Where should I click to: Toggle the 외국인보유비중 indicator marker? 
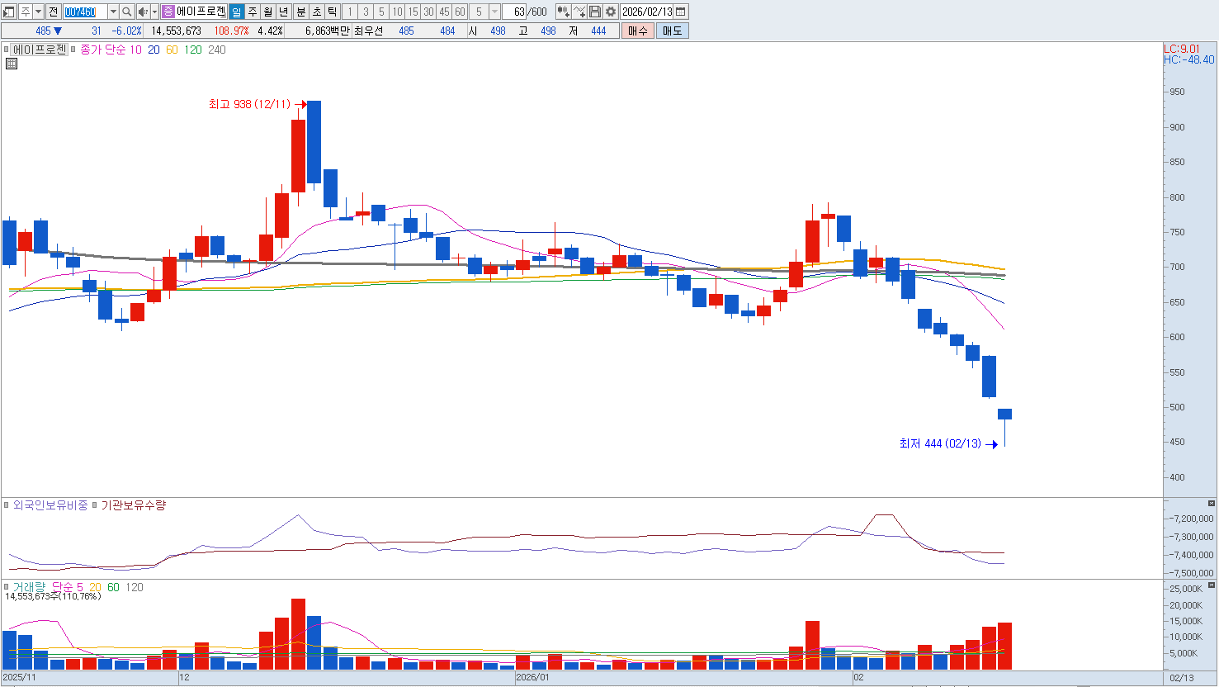7,505
